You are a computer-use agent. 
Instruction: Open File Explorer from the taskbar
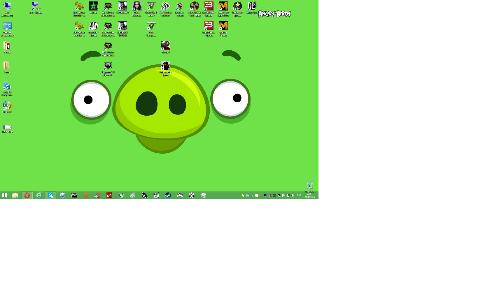click(x=15, y=195)
